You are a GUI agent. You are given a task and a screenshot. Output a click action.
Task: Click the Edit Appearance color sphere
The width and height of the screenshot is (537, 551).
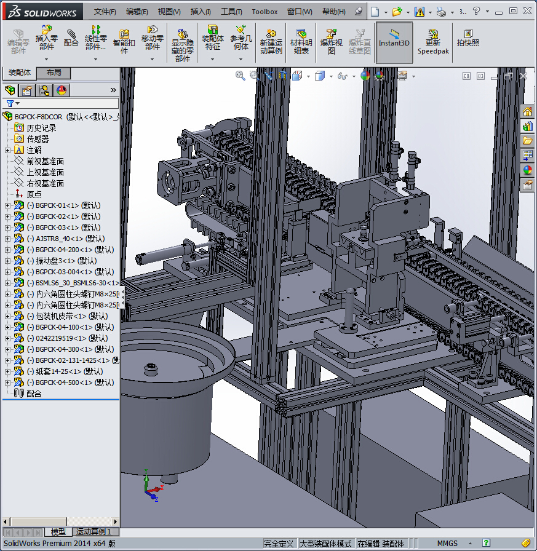(365, 76)
